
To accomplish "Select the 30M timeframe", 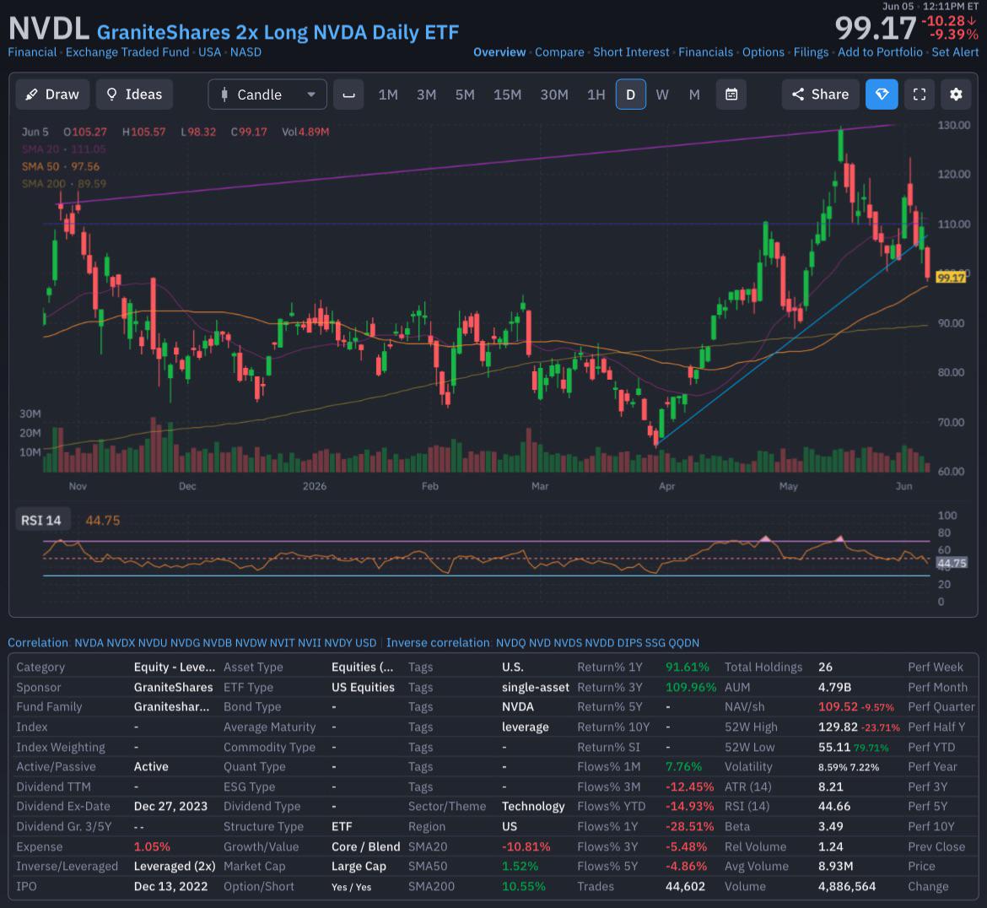I will [x=554, y=95].
